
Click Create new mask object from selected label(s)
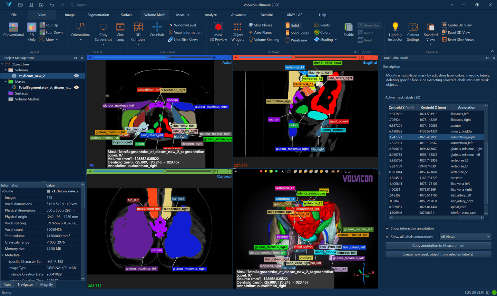pyautogui.click(x=438, y=254)
